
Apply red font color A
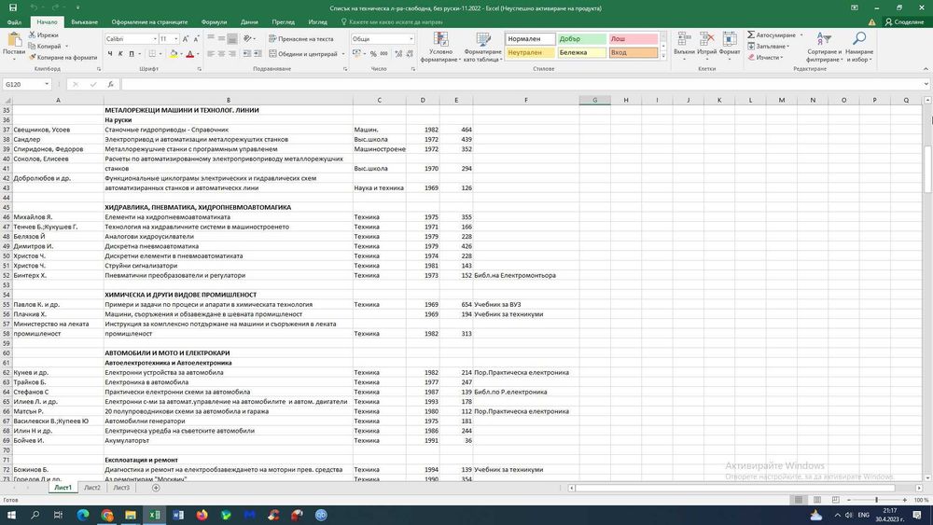coord(189,54)
